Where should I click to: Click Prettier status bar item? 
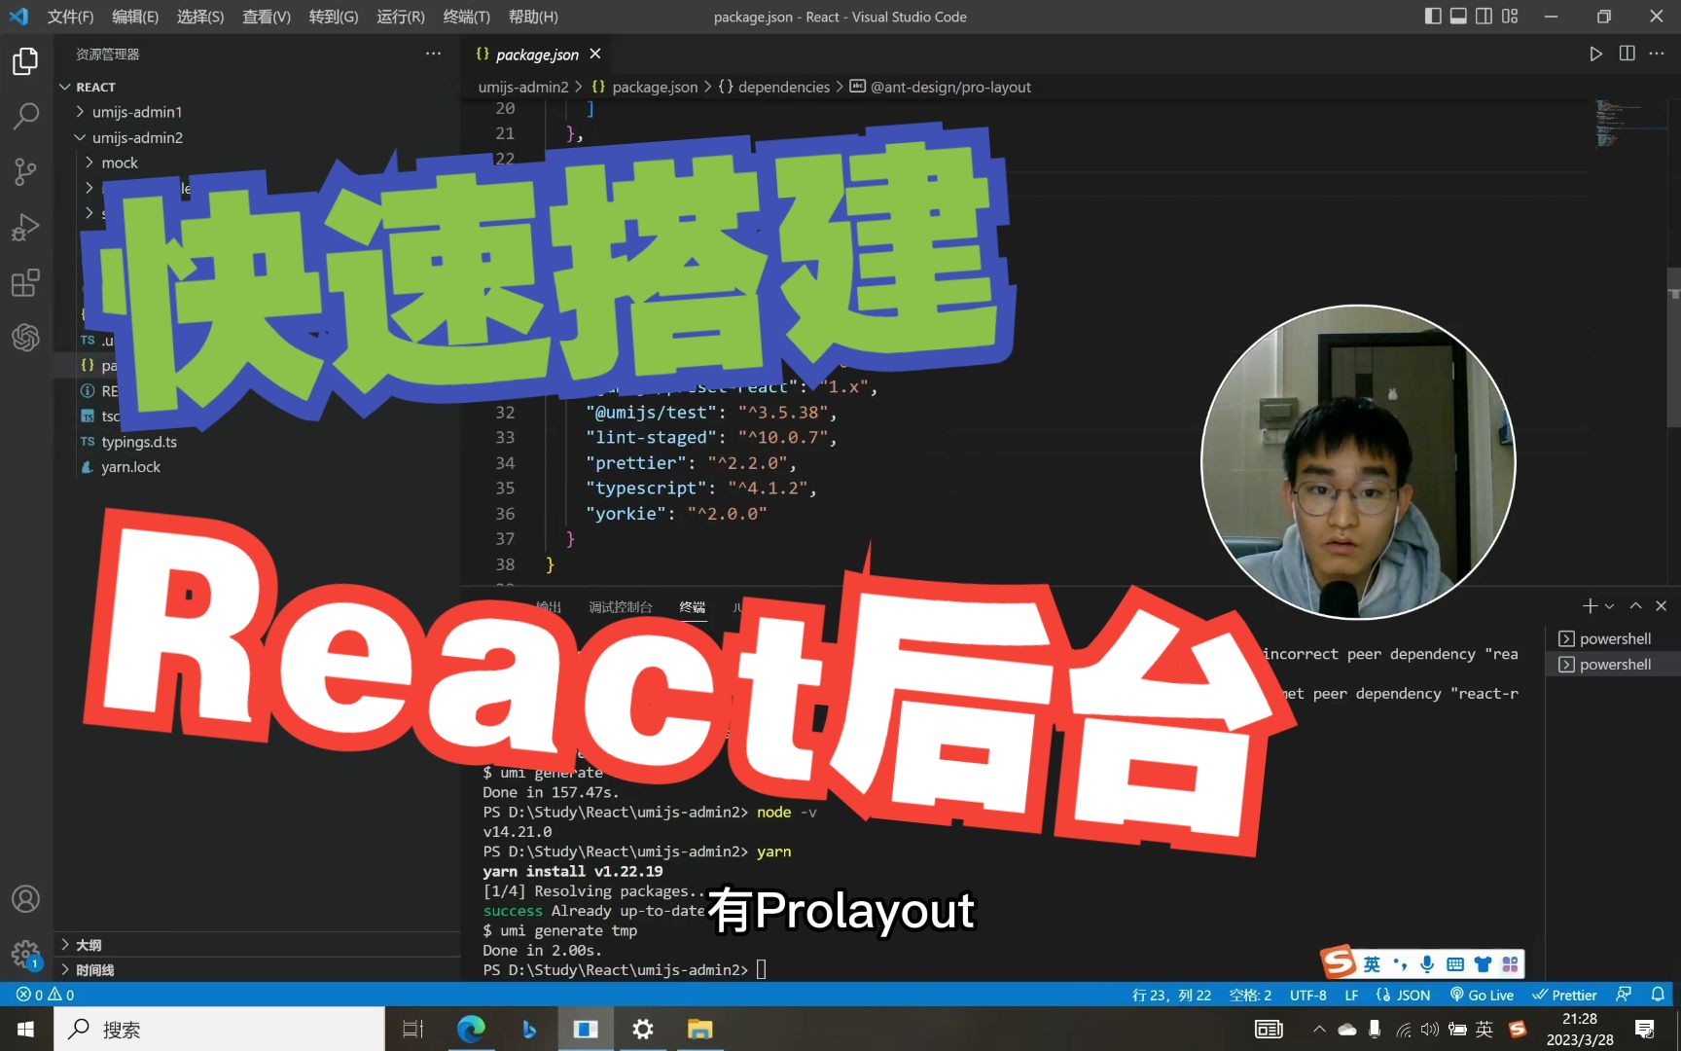(1564, 995)
